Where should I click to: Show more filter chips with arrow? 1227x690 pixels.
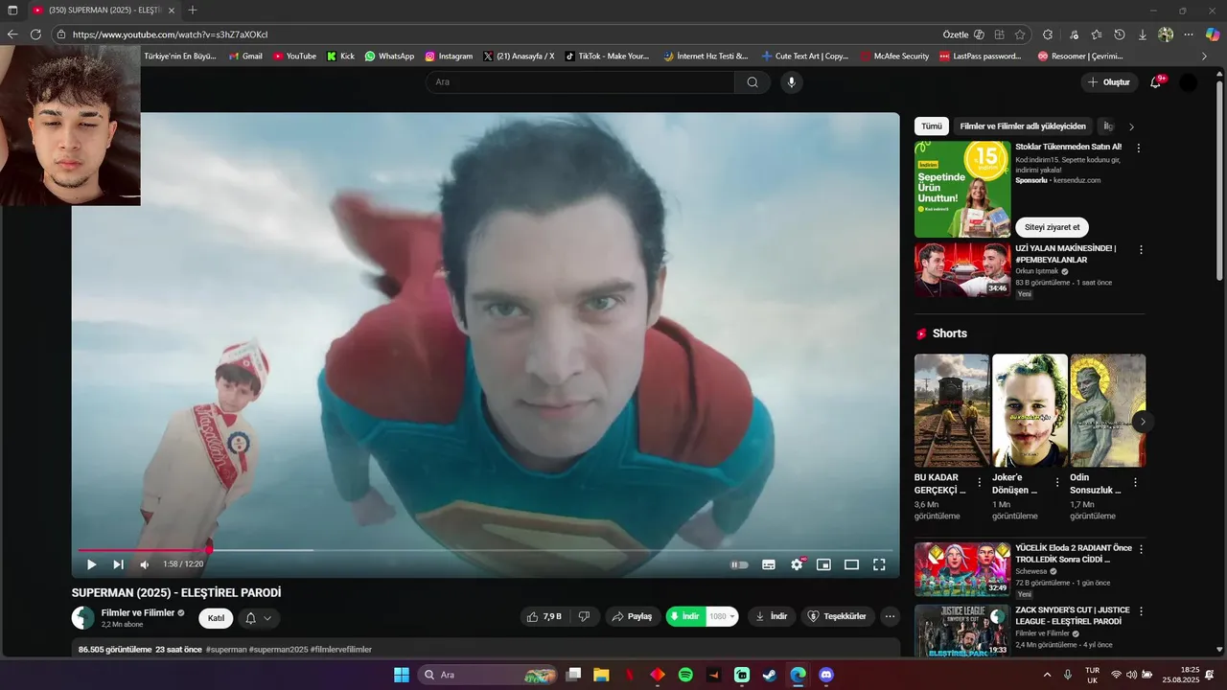point(1131,126)
